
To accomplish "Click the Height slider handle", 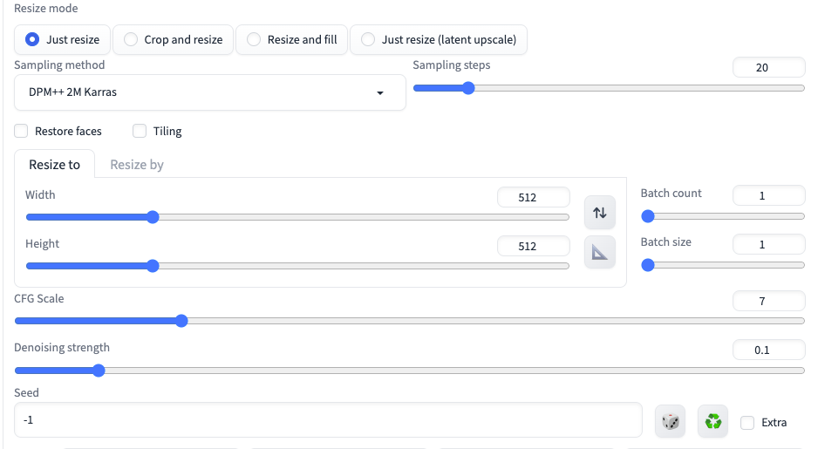I will tap(153, 266).
